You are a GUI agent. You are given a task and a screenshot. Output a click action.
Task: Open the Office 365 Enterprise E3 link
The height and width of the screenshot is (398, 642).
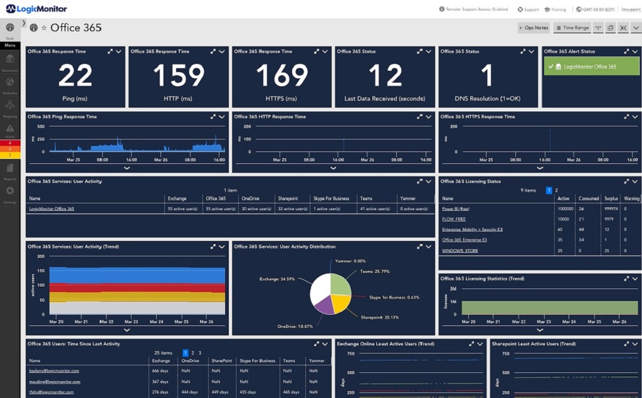pos(465,240)
